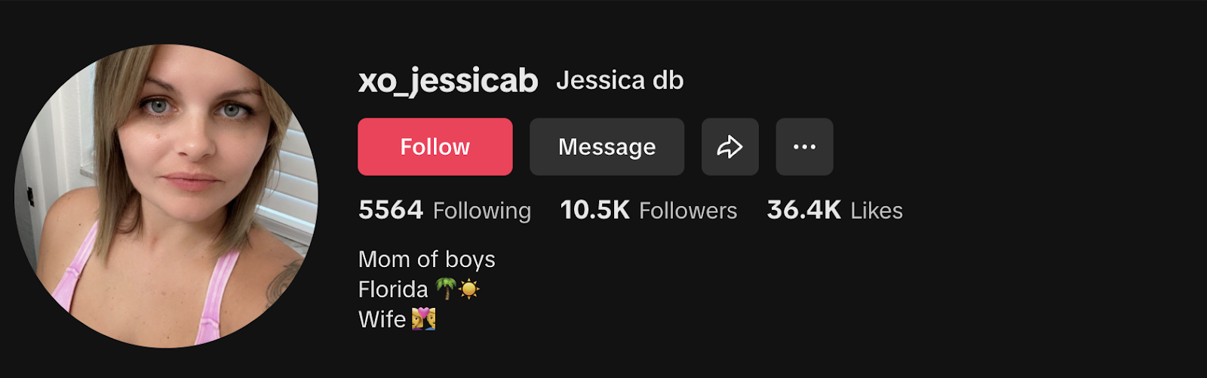This screenshot has height=378, width=1207.
Task: Select the xo_jessicab username heading
Action: coord(448,81)
